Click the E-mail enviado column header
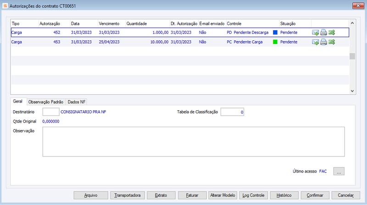Viewport: 367px width, 205px height. (212, 24)
